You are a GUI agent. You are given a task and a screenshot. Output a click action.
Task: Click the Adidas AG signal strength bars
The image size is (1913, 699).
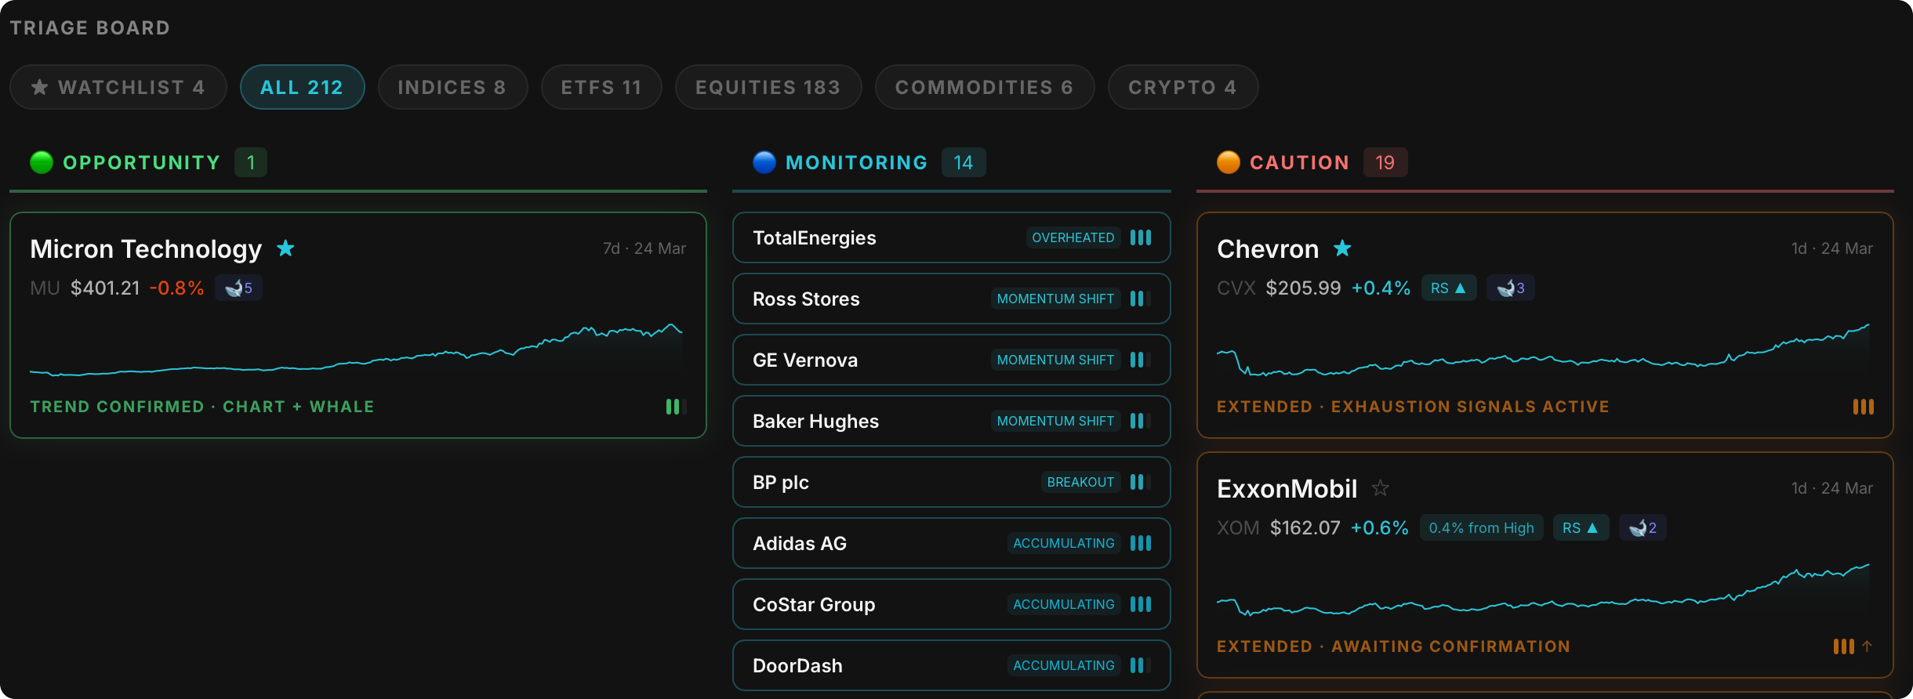point(1141,543)
